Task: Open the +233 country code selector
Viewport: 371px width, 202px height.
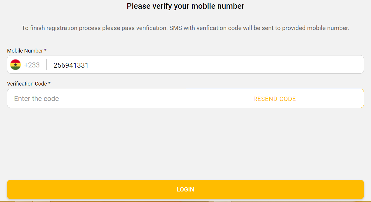Action: [x=32, y=65]
